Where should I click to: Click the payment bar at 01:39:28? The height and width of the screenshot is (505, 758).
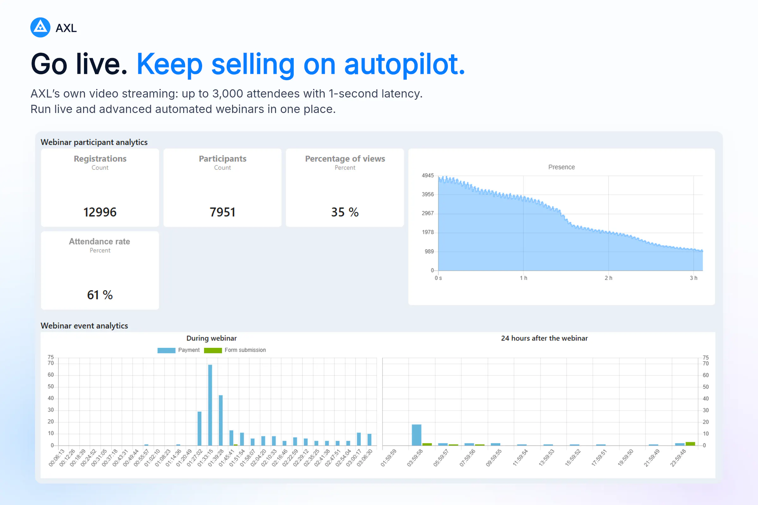tap(221, 420)
